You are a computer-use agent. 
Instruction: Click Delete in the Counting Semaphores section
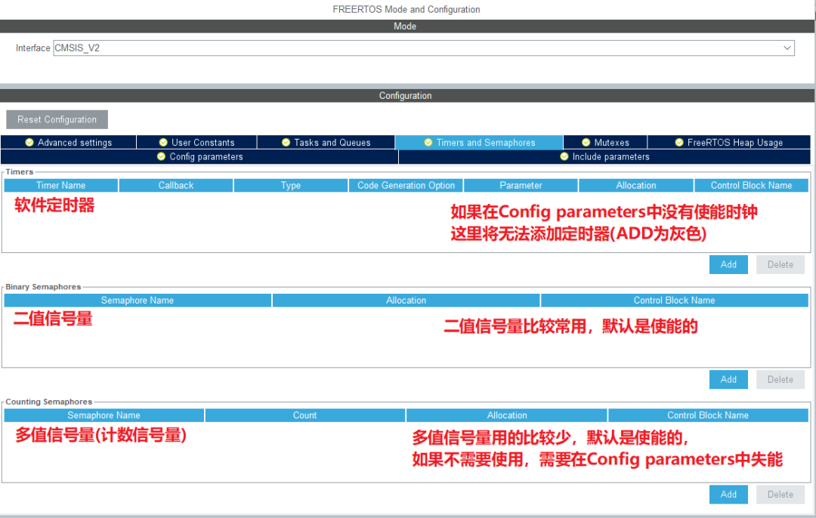pos(780,494)
